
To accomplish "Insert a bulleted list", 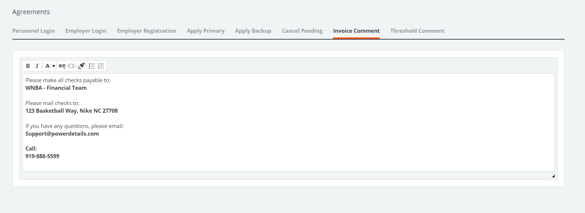I will pos(92,66).
